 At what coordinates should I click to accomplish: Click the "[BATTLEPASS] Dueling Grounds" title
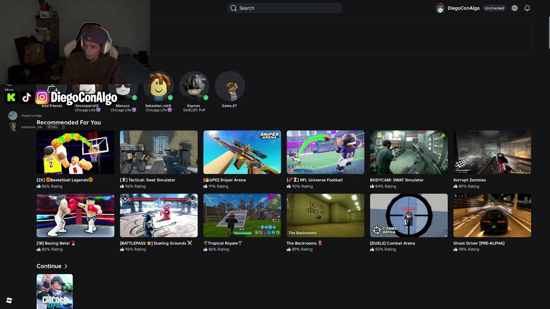[156, 243]
